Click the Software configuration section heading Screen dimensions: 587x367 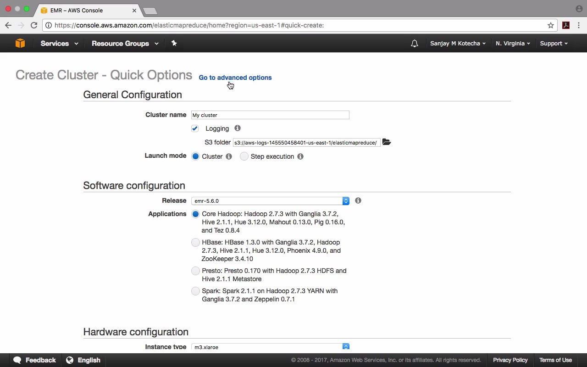click(134, 185)
